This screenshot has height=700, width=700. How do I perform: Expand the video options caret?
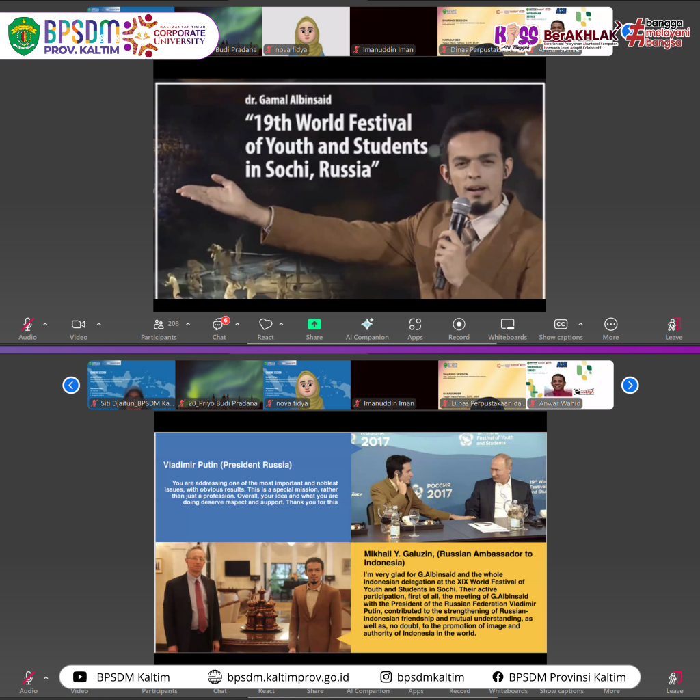(98, 324)
